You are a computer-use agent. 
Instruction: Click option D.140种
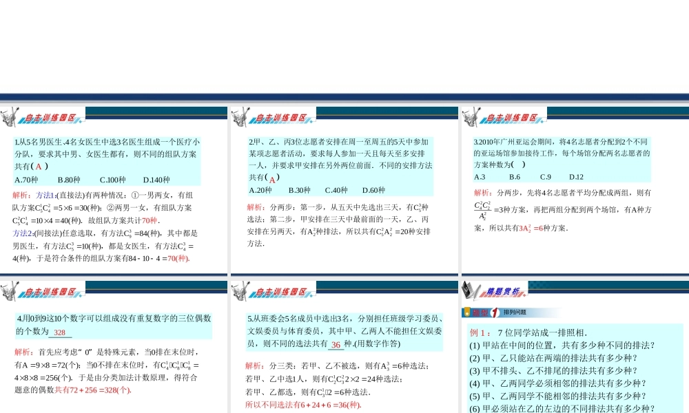click(x=156, y=180)
